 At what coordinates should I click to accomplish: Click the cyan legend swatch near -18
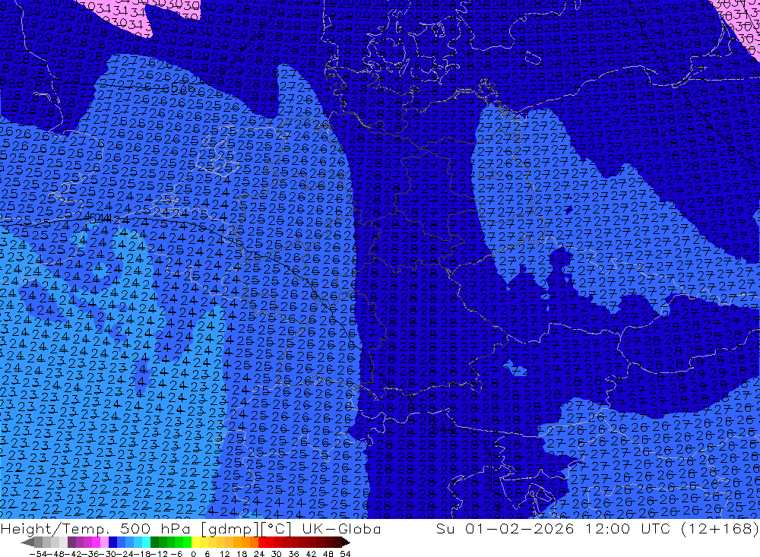point(146,542)
